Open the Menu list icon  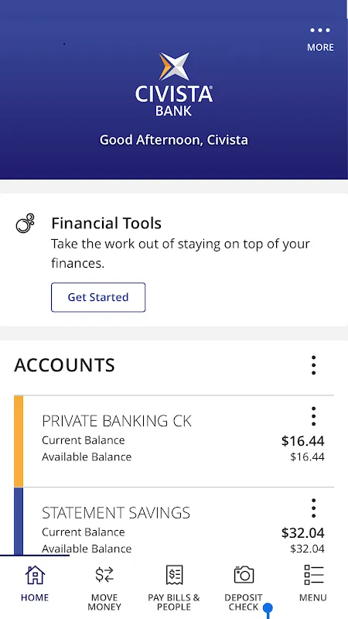(314, 575)
